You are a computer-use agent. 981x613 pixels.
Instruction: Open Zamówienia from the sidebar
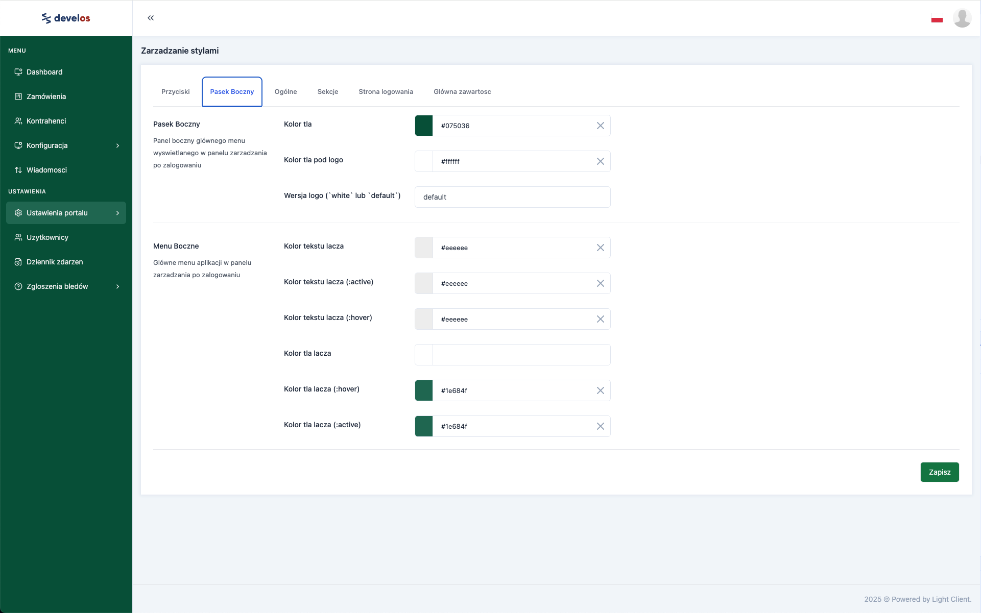[x=46, y=96]
